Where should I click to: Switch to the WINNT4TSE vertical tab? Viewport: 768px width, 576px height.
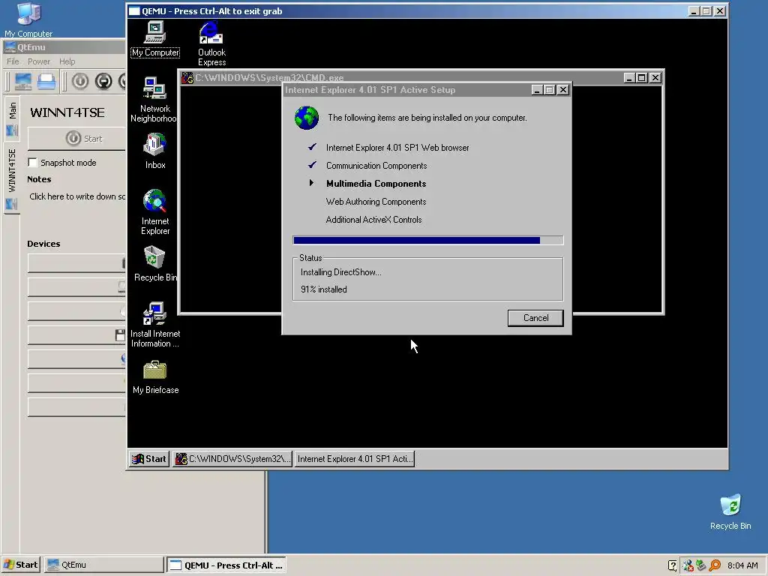click(x=12, y=178)
